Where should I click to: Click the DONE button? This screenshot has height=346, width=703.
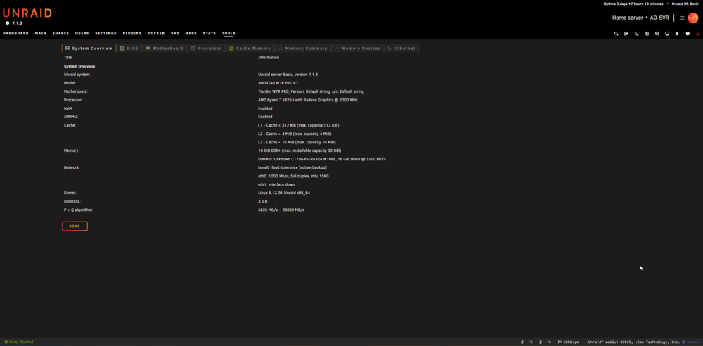(75, 226)
